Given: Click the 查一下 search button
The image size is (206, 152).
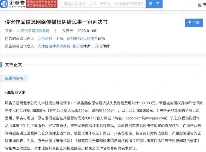Looking at the screenshot, I should pyautogui.click(x=154, y=4).
